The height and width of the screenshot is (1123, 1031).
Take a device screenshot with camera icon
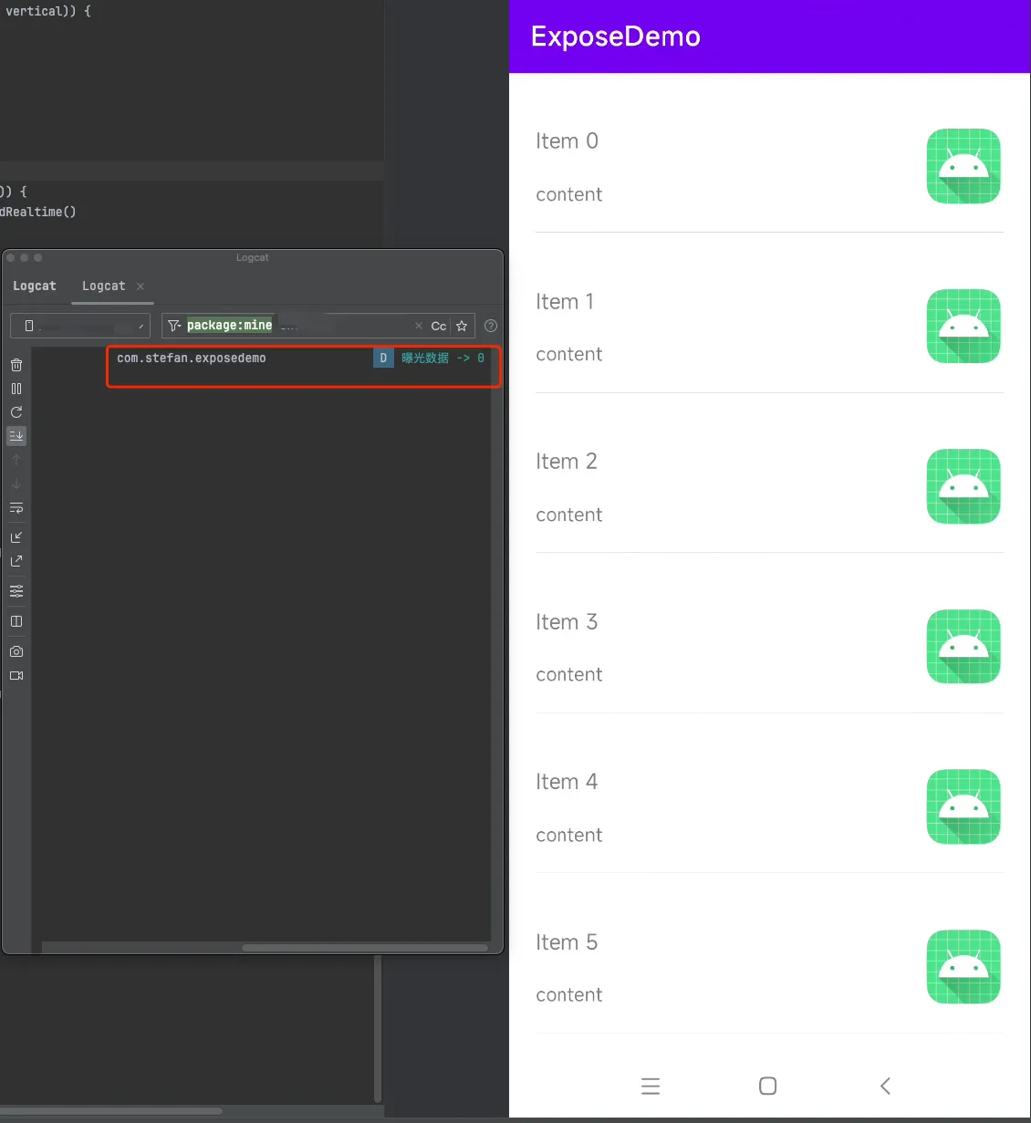pyautogui.click(x=16, y=651)
